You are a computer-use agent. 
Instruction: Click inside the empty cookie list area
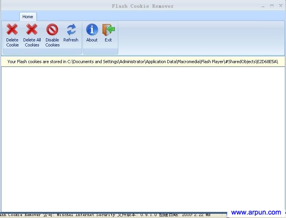143,139
